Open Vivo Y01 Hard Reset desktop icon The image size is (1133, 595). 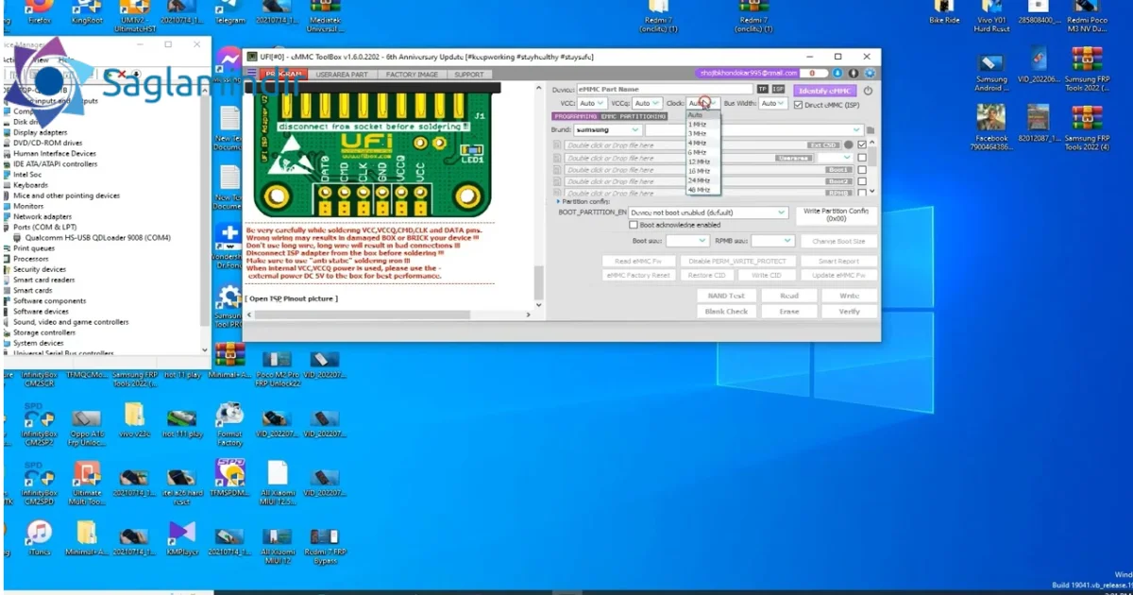[992, 17]
